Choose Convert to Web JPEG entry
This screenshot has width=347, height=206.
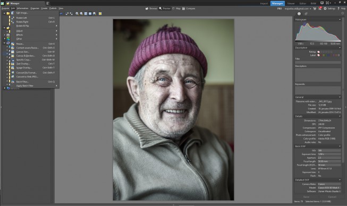point(35,76)
